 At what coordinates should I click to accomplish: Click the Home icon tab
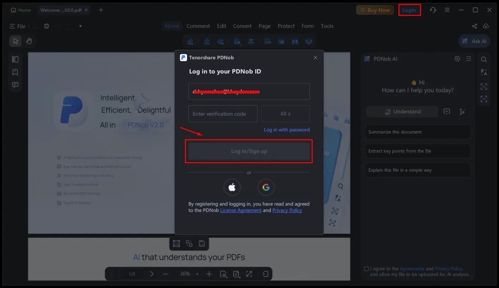21,10
